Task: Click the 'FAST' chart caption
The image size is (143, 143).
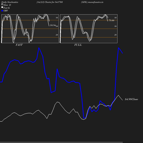Action: (19, 45)
